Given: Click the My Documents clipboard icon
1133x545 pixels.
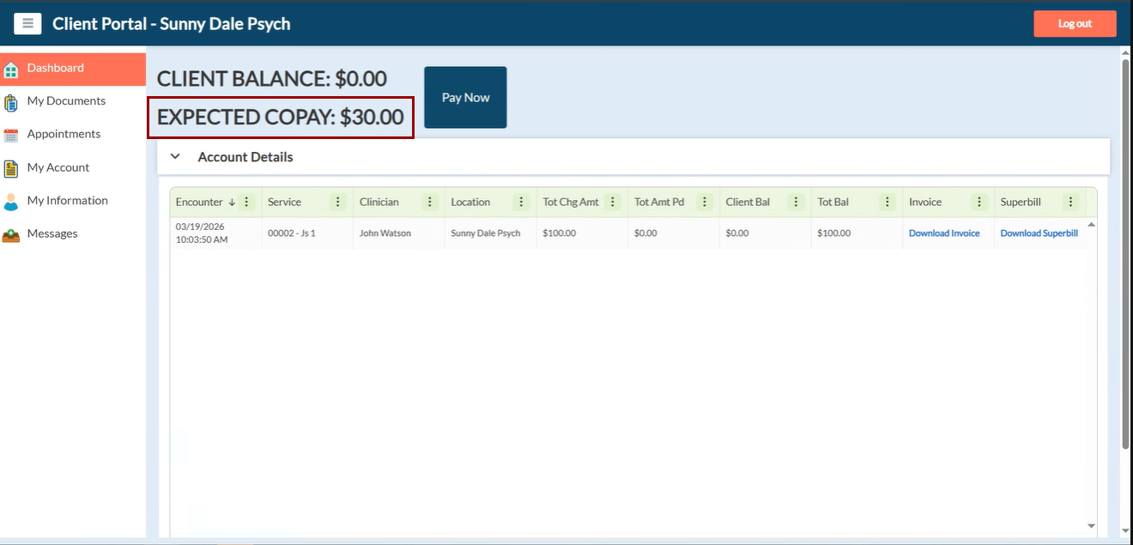Looking at the screenshot, I should pos(11,102).
